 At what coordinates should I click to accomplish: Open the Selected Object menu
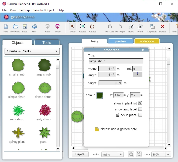pyautogui.click(x=44, y=10)
